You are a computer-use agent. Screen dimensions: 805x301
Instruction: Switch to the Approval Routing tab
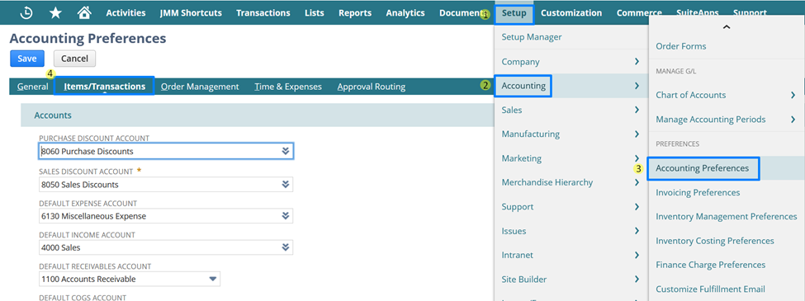coord(372,87)
